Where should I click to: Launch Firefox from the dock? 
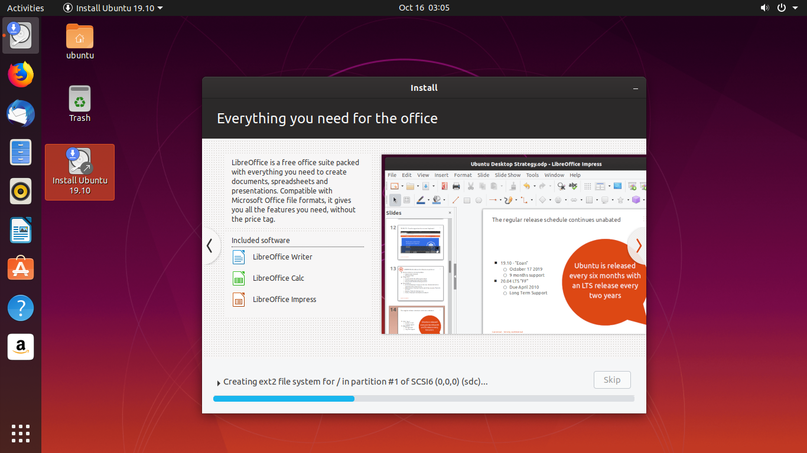(x=21, y=74)
